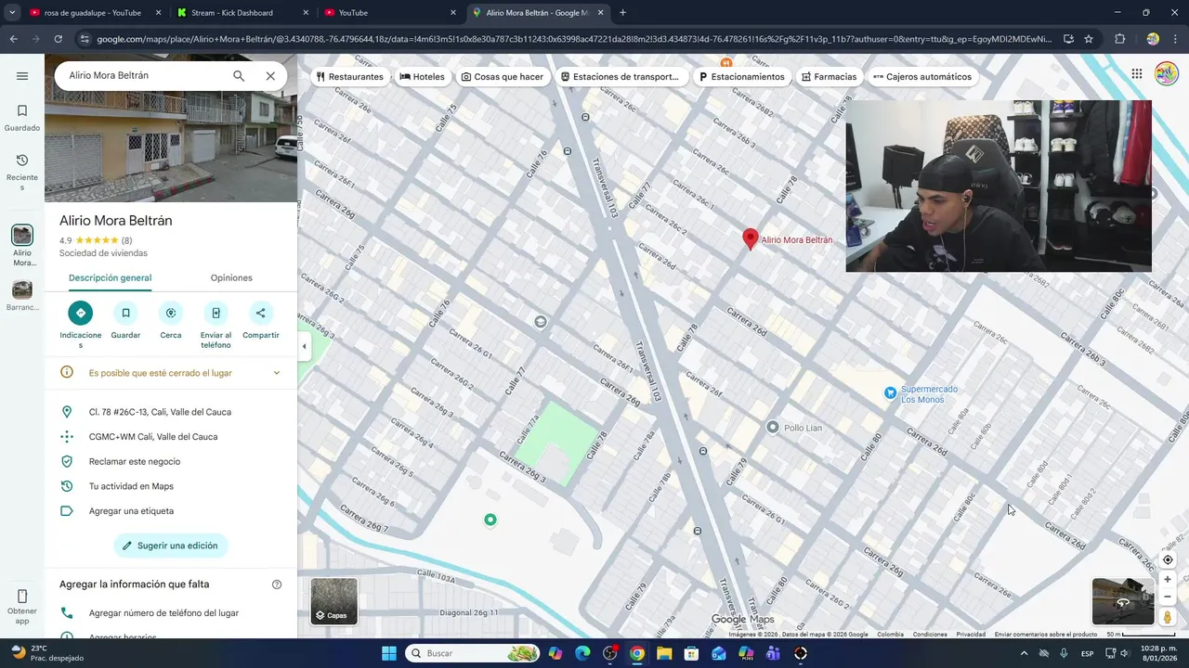Show hidden system tray icons

click(1024, 653)
